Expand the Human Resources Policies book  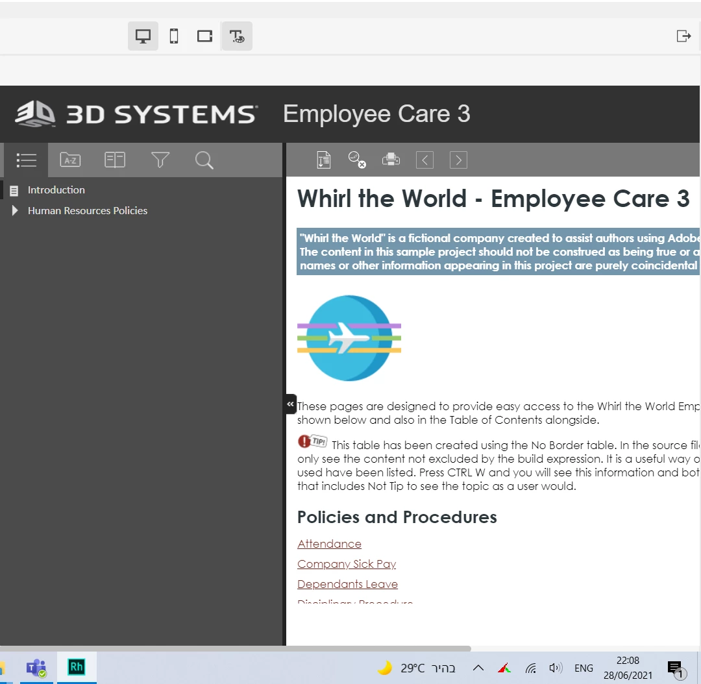tap(15, 210)
